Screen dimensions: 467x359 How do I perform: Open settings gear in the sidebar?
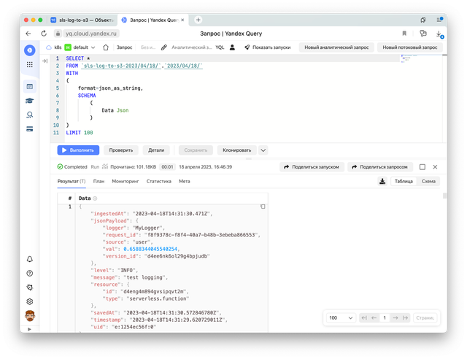coord(29,301)
